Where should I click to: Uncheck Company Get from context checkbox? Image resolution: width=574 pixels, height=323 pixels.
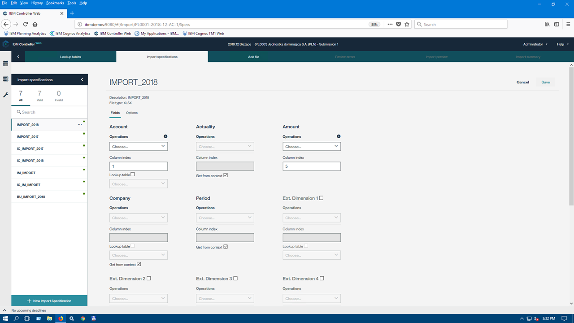click(139, 264)
